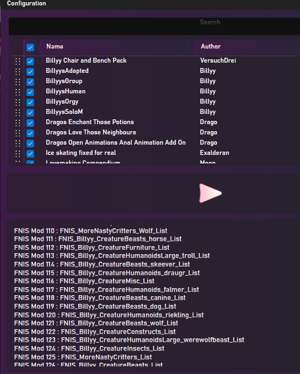
Task: Uncheck Dragos Enchant Those Potions checkbox
Action: (30, 123)
